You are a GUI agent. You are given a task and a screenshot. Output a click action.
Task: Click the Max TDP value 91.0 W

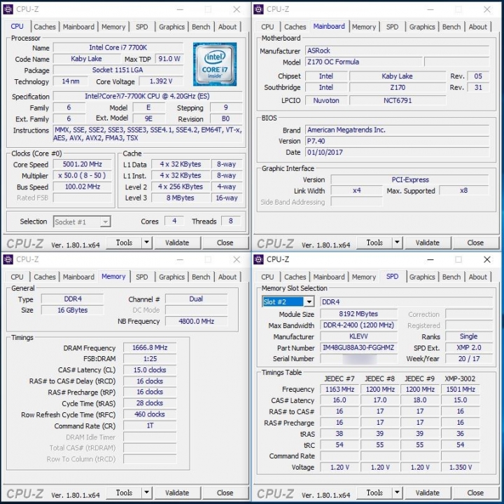(x=169, y=59)
